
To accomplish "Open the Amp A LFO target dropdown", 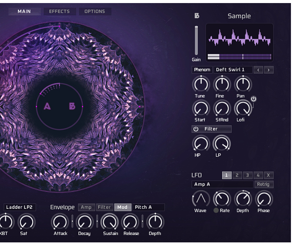I will (x=222, y=184).
